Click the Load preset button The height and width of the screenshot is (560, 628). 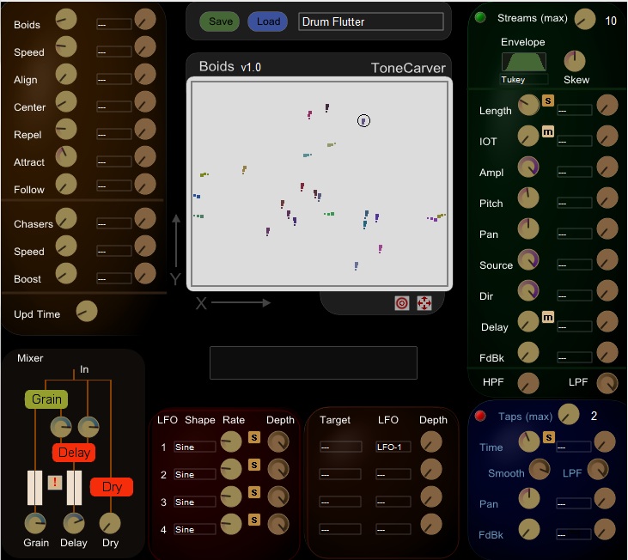[x=267, y=21]
